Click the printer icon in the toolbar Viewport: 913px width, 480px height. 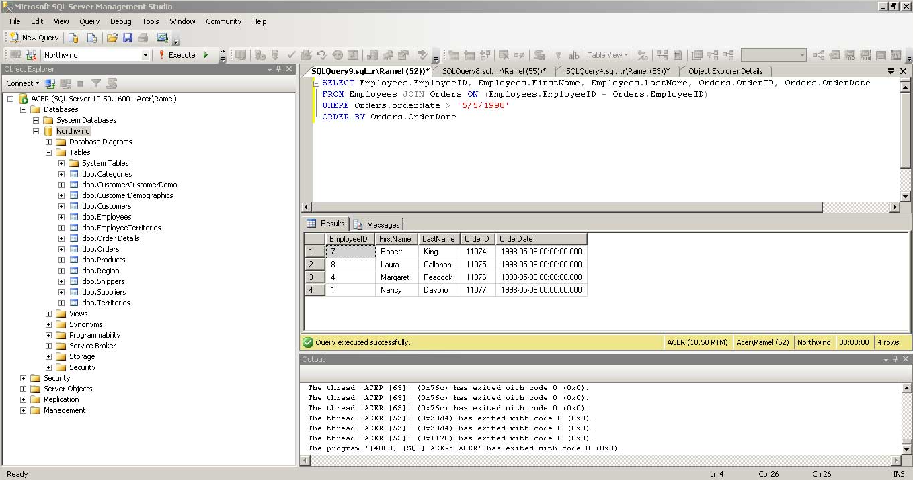click(x=143, y=38)
